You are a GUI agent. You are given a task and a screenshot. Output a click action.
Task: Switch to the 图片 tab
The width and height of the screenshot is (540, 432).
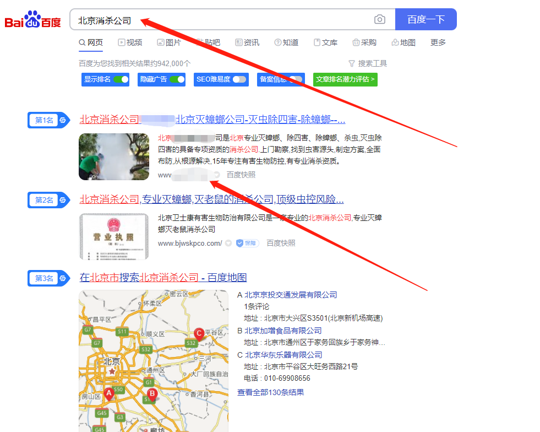point(169,42)
